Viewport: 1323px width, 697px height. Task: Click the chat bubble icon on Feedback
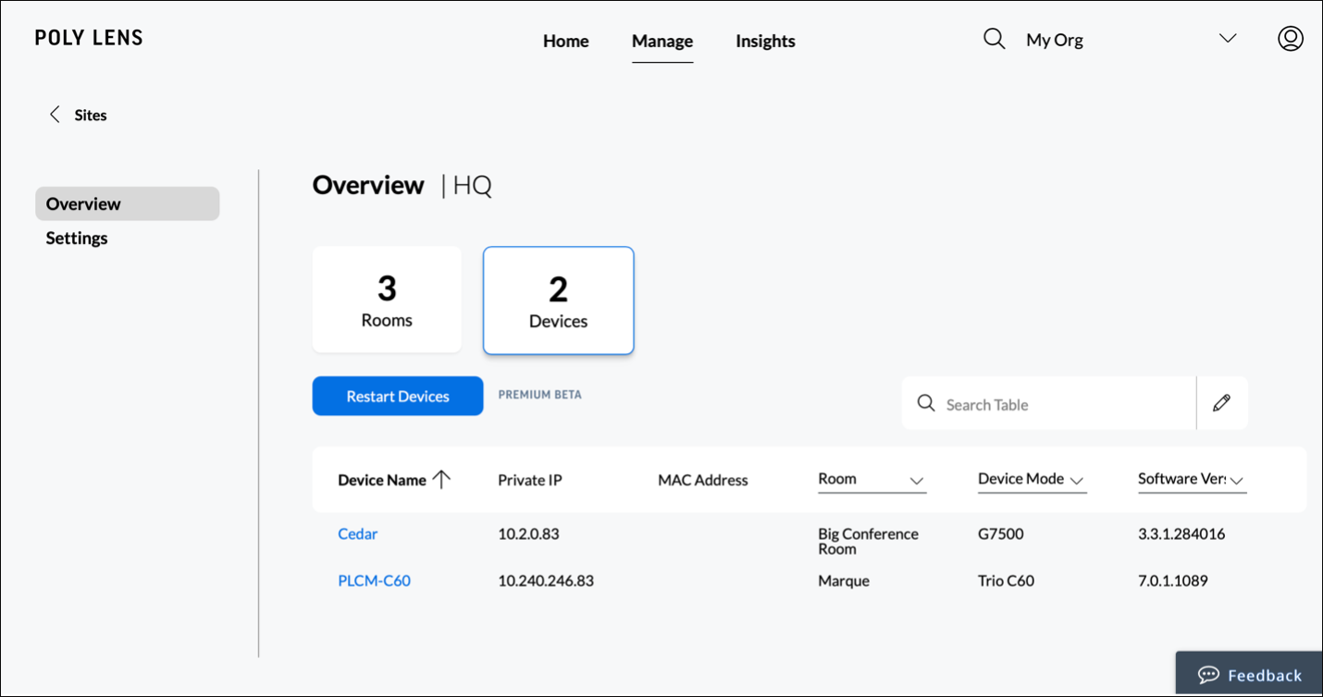pyautogui.click(x=1209, y=675)
